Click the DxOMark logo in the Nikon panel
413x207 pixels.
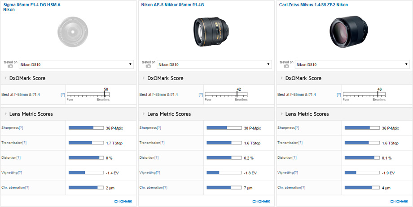tap(261, 202)
